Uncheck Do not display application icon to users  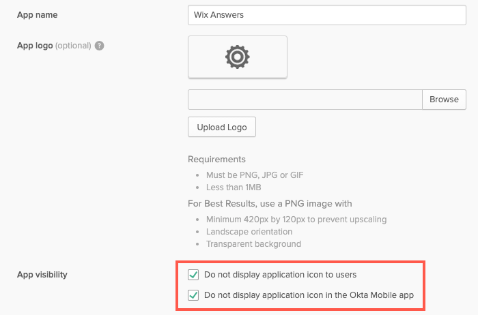click(x=193, y=275)
